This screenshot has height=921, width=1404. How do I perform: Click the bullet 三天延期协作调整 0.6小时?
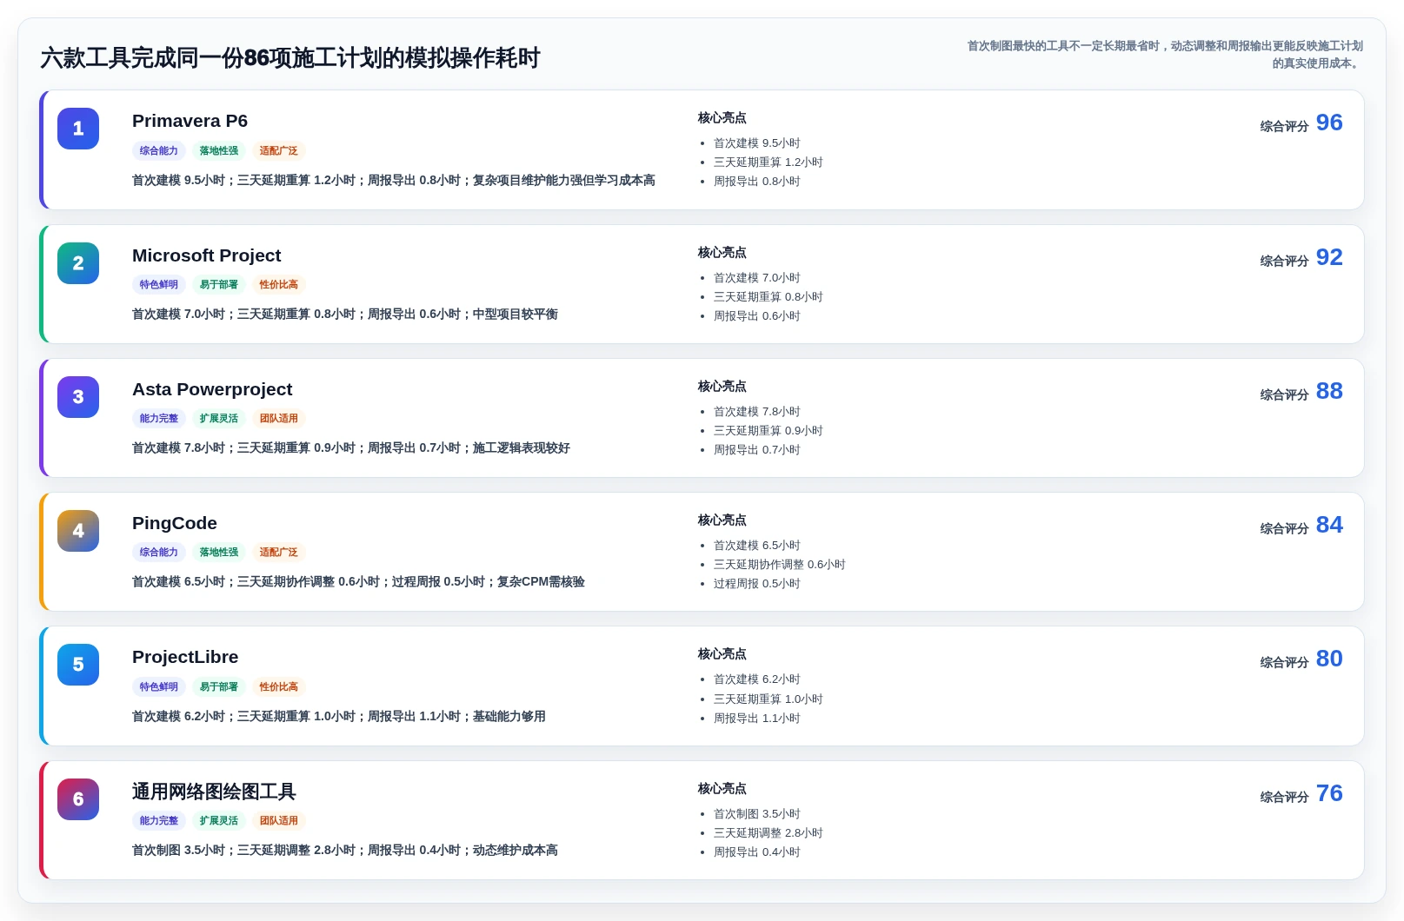tap(780, 565)
